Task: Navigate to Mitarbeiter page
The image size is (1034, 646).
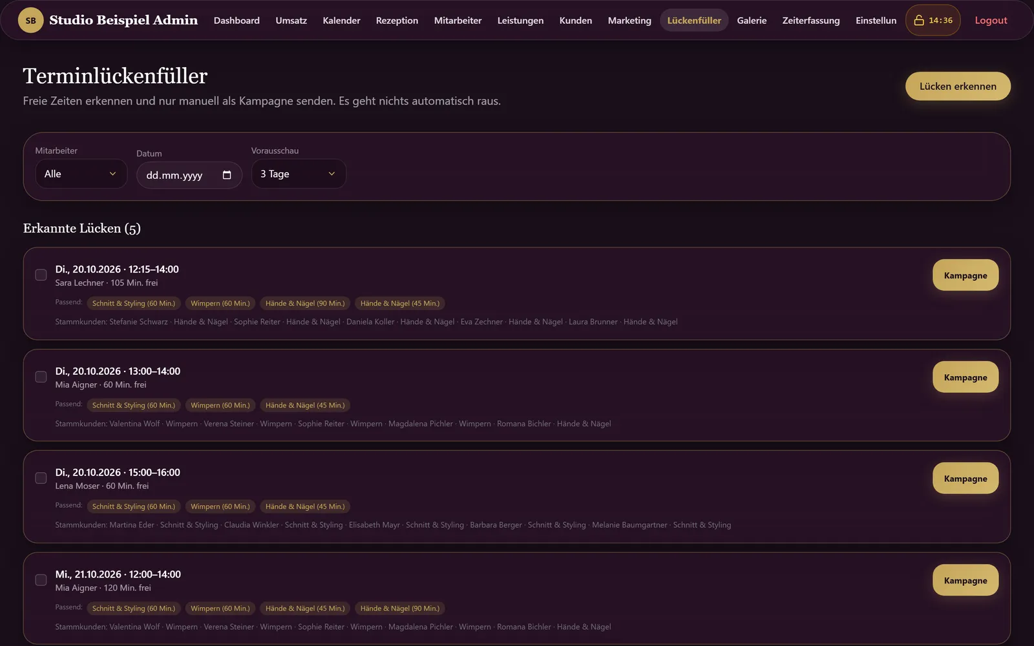Action: [x=458, y=21]
